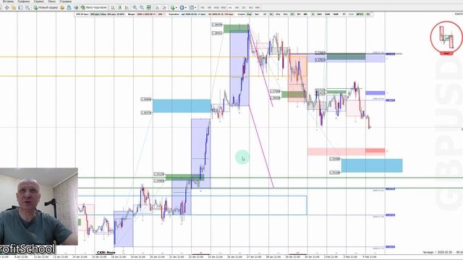
Task: Switch chart to line chart mode
Action: click(127, 7)
